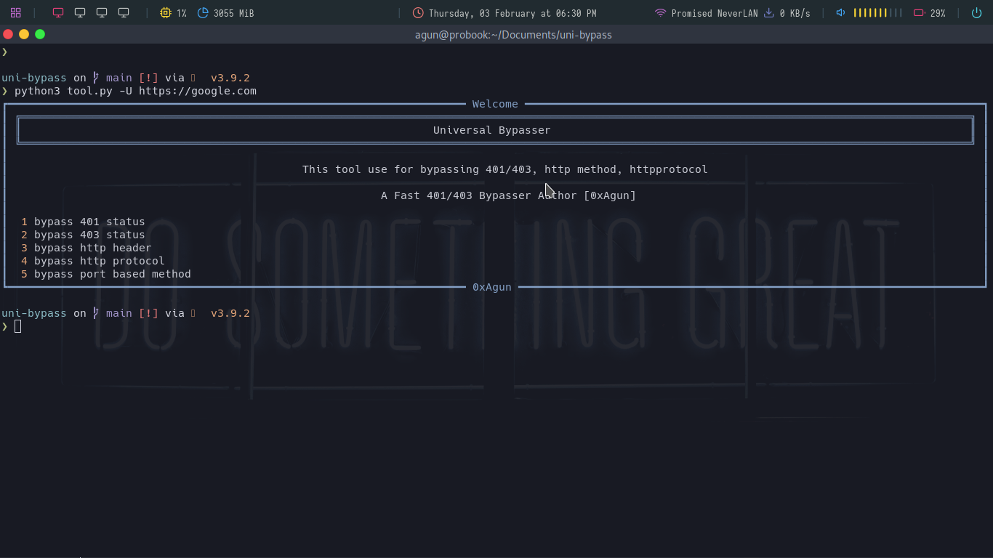The width and height of the screenshot is (993, 558).
Task: Select the pink active workspace monitor icon
Action: (x=58, y=13)
